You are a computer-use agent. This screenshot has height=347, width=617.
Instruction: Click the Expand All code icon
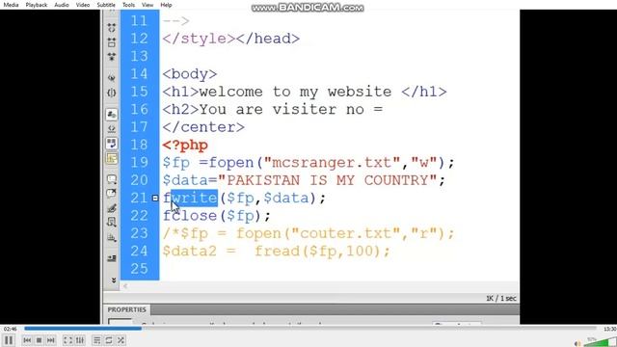(x=112, y=57)
